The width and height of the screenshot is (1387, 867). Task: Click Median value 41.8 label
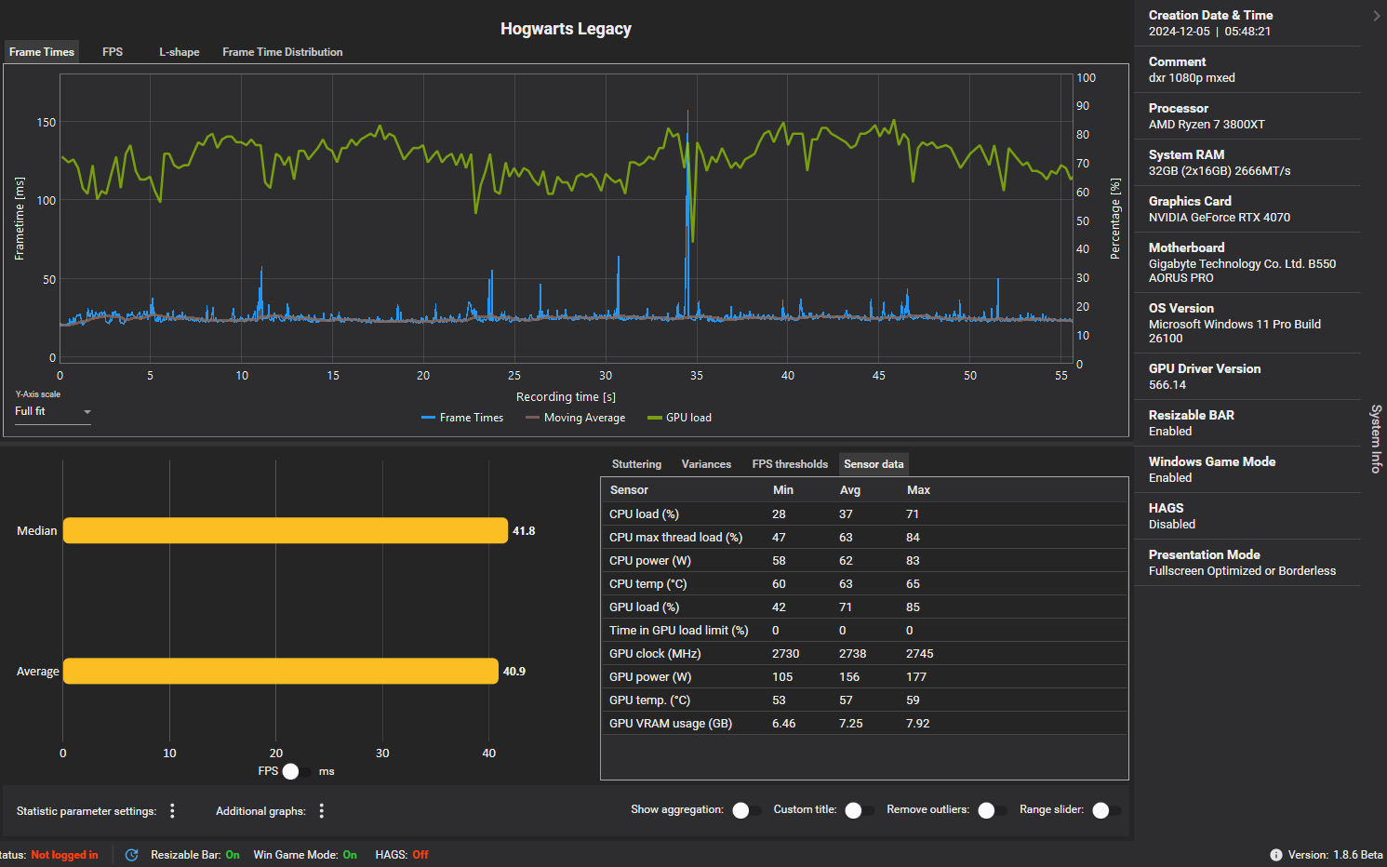[x=524, y=531]
